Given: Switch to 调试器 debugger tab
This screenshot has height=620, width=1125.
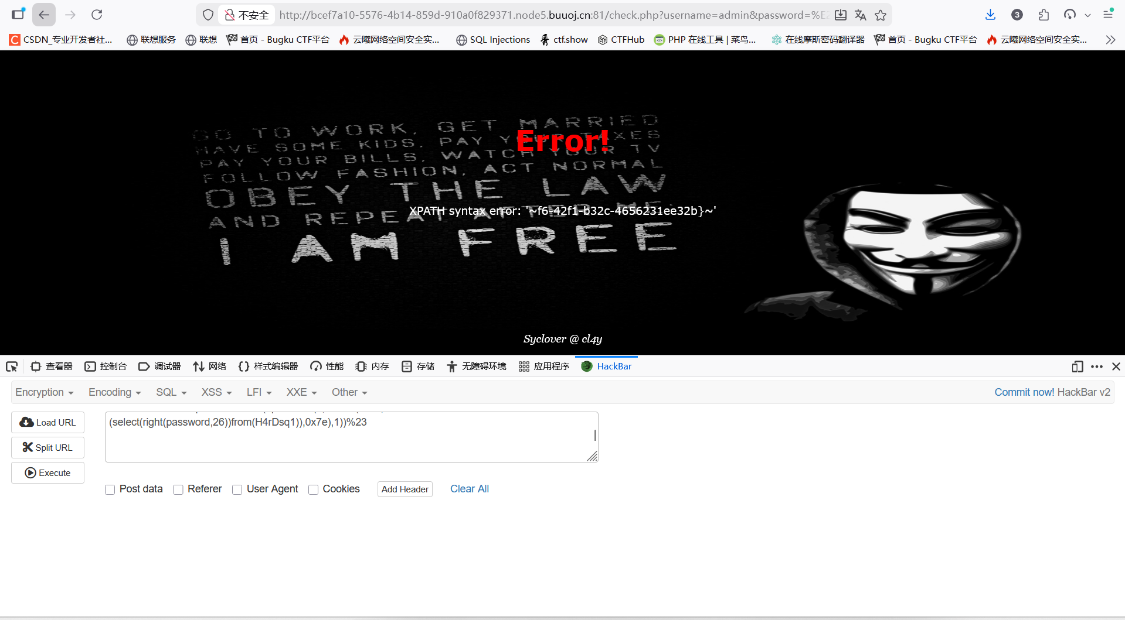Looking at the screenshot, I should tap(159, 366).
